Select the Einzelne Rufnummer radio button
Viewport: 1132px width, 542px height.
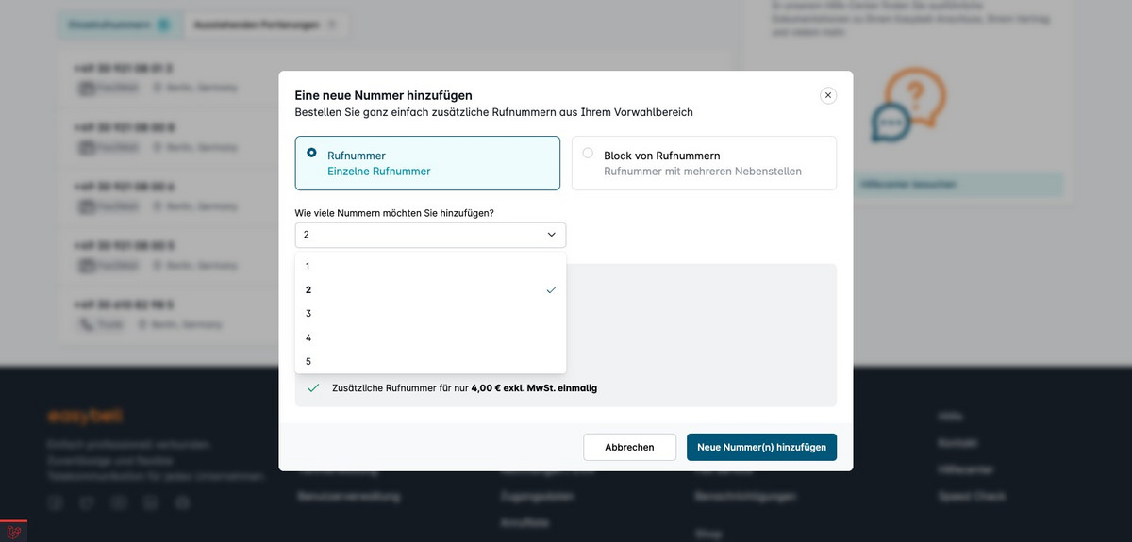pyautogui.click(x=311, y=153)
